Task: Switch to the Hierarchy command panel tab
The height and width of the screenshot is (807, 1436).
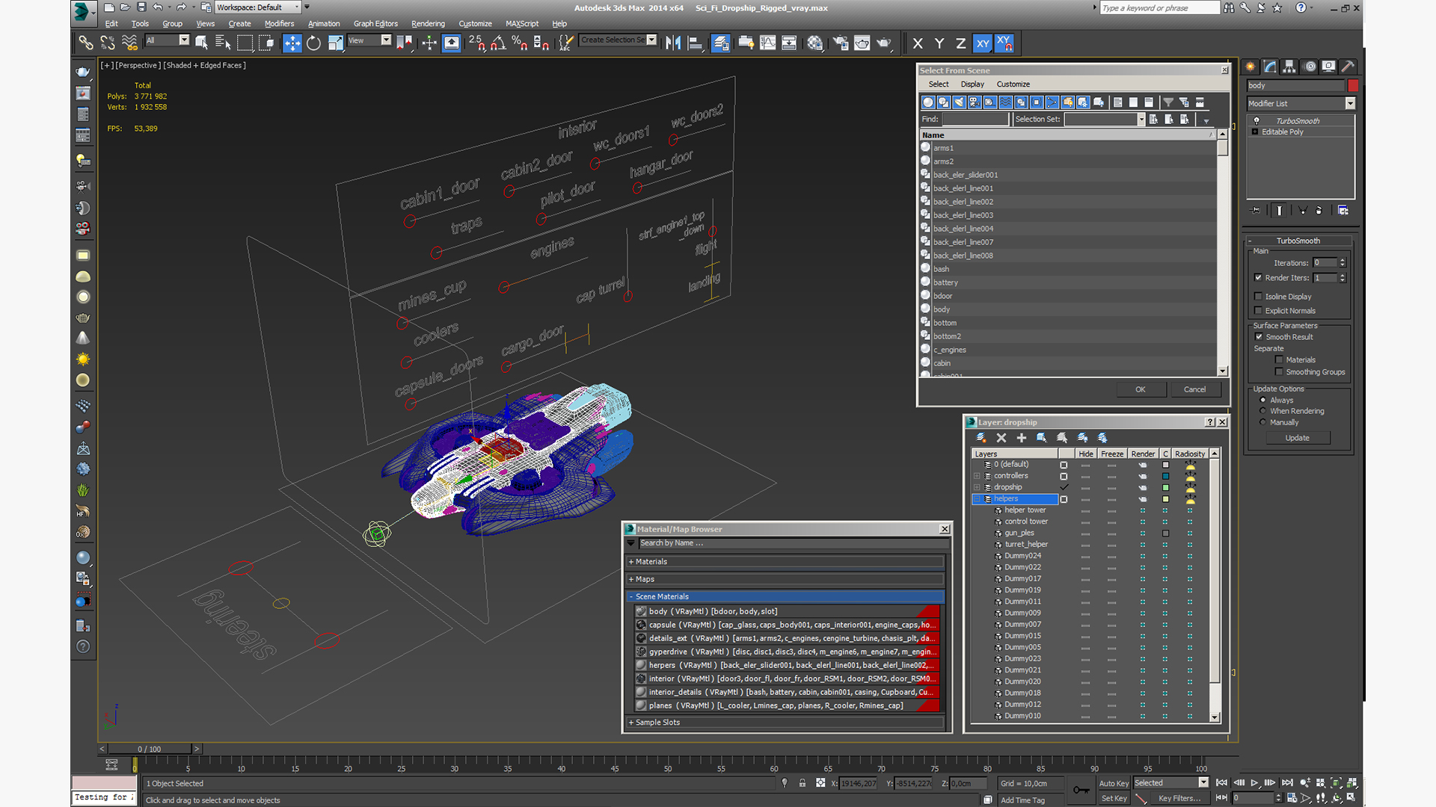Action: [x=1289, y=67]
